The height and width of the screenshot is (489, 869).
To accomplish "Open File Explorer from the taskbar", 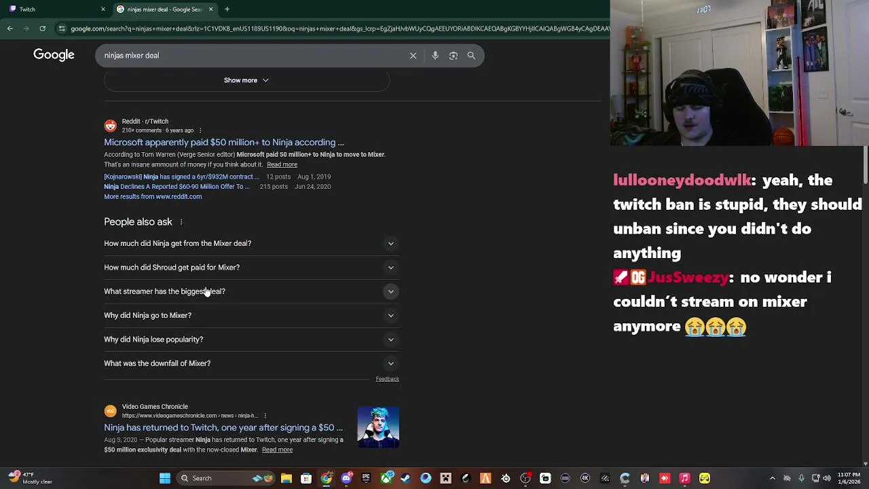I will coord(286,478).
